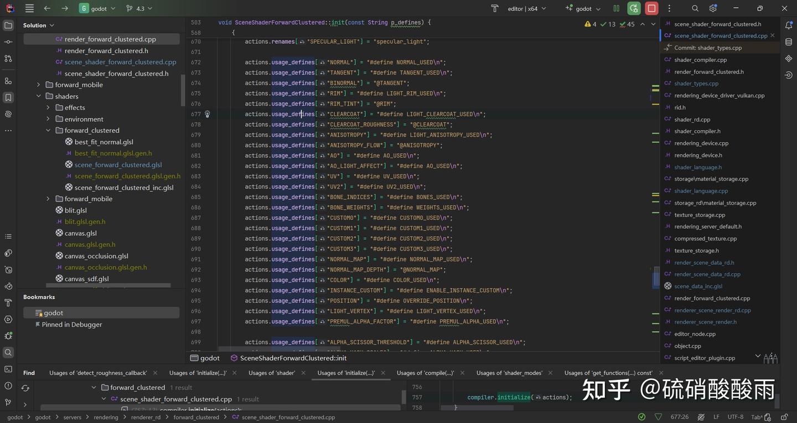Expand the environment folder in Solution view
This screenshot has height=423, width=797.
(x=48, y=119)
